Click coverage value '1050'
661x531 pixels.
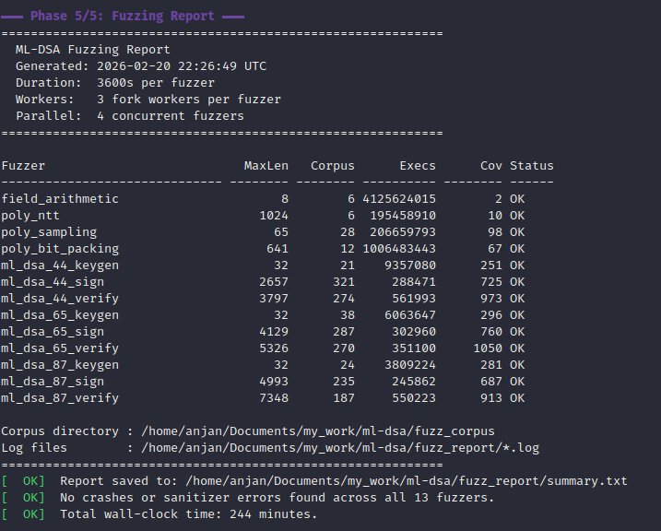tap(488, 348)
